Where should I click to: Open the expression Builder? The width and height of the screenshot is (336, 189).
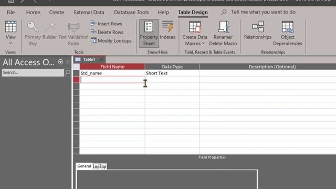[x=50, y=30]
